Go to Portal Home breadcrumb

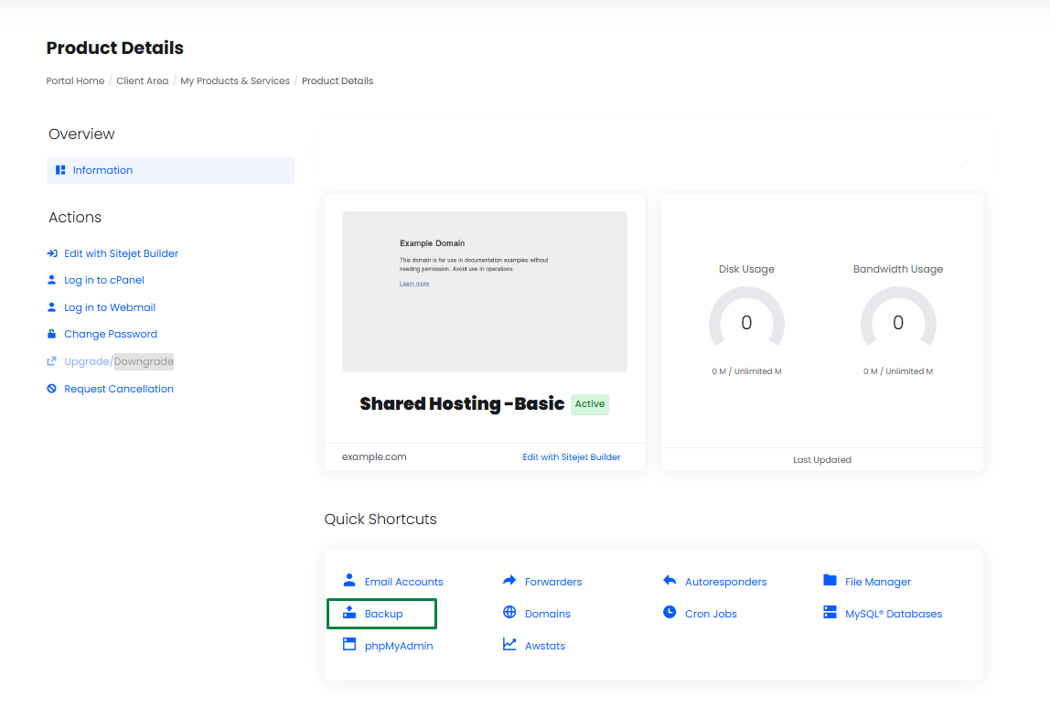click(x=75, y=80)
